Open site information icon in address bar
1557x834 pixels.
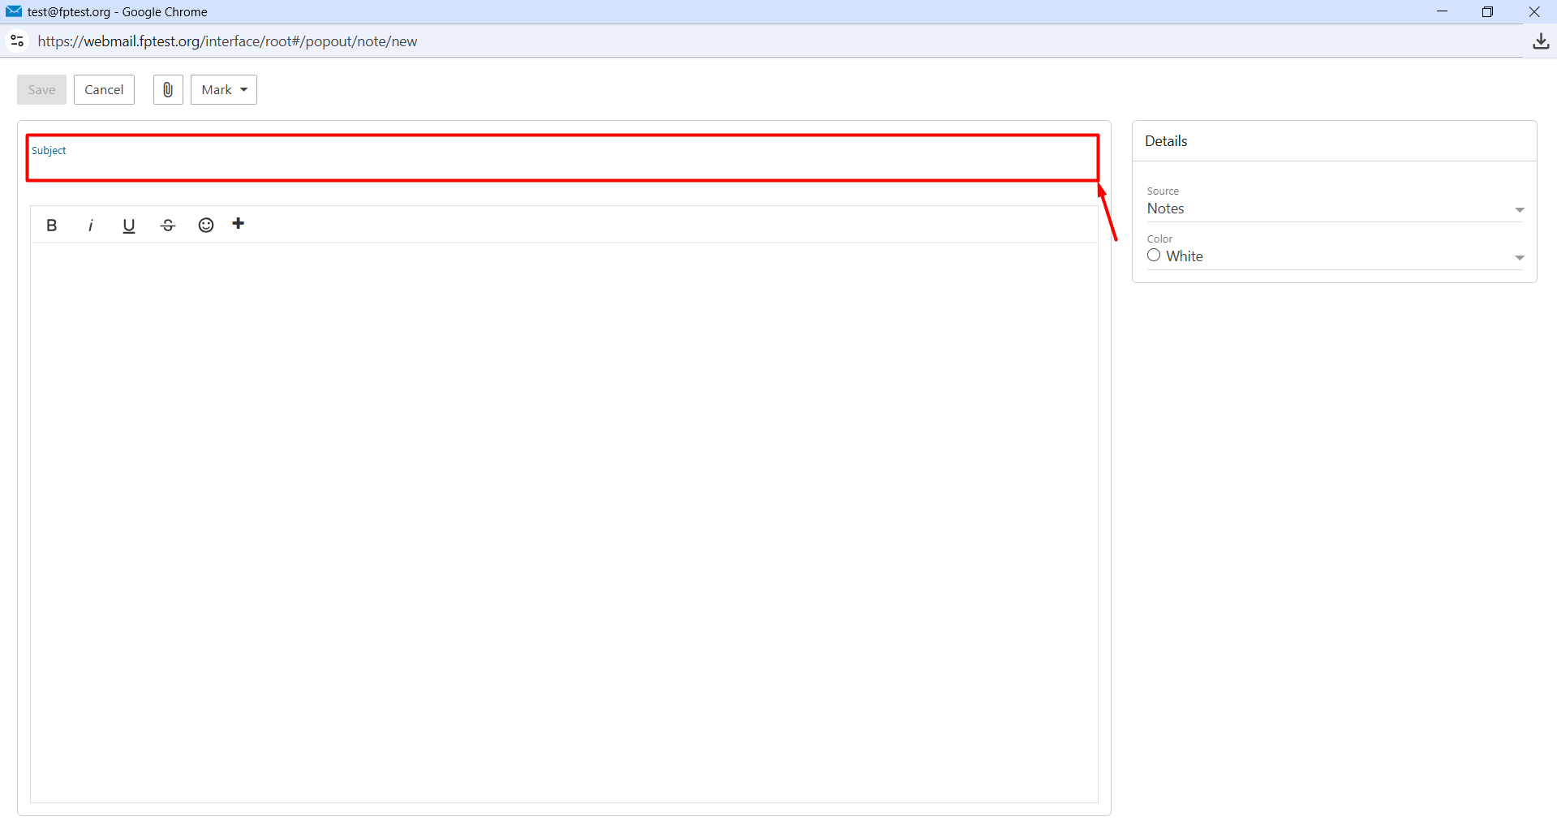pyautogui.click(x=17, y=41)
